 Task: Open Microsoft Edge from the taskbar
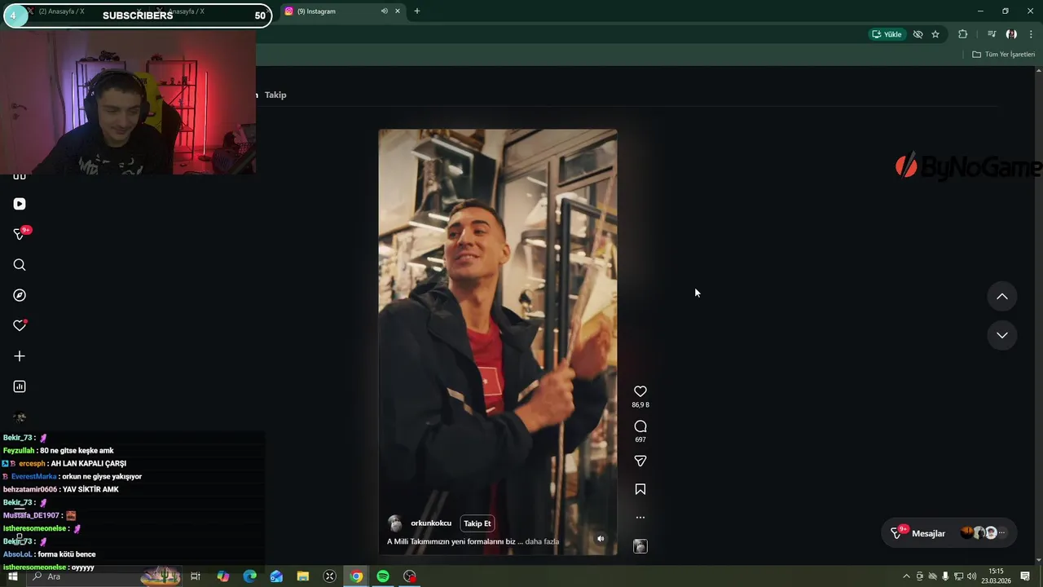[x=250, y=576]
